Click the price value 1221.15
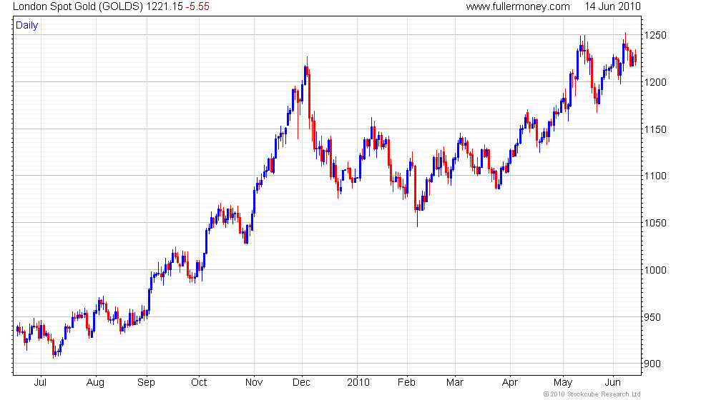Viewport: 701px width, 400px height. pyautogui.click(x=165, y=6)
